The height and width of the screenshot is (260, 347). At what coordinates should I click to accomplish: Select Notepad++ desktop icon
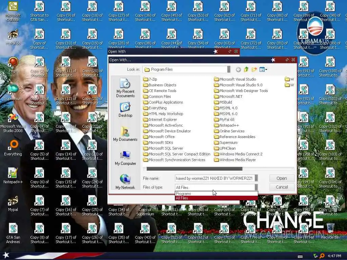point(13,176)
